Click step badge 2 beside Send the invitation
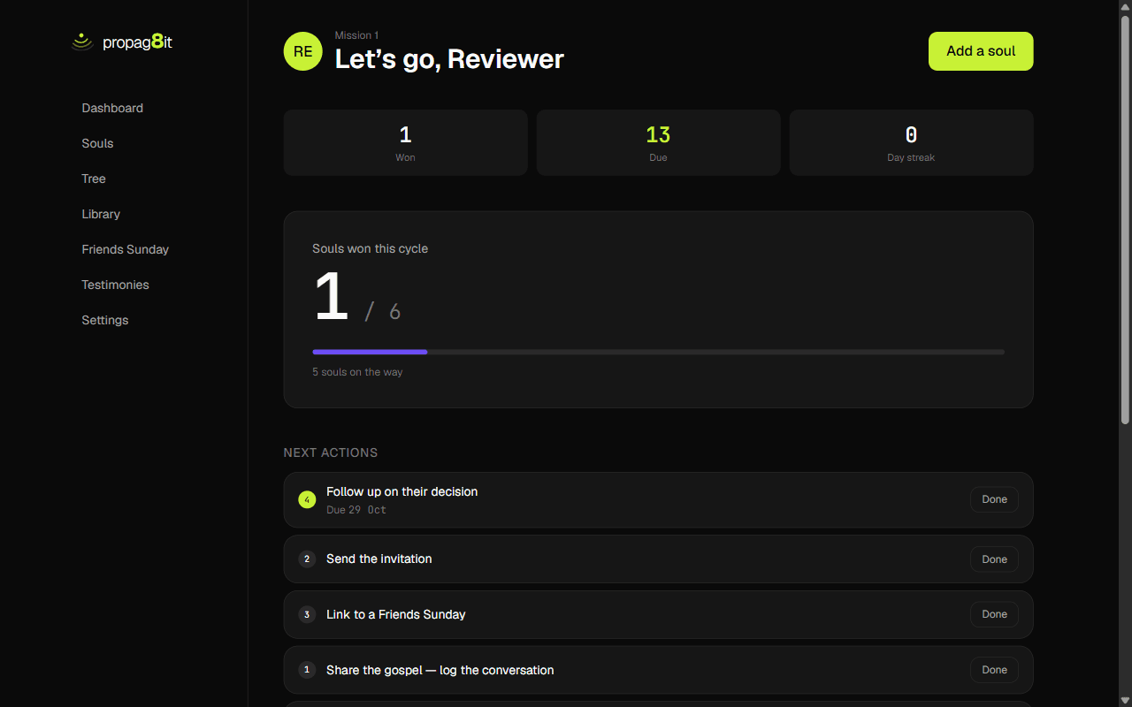The width and height of the screenshot is (1132, 707). tap(307, 559)
